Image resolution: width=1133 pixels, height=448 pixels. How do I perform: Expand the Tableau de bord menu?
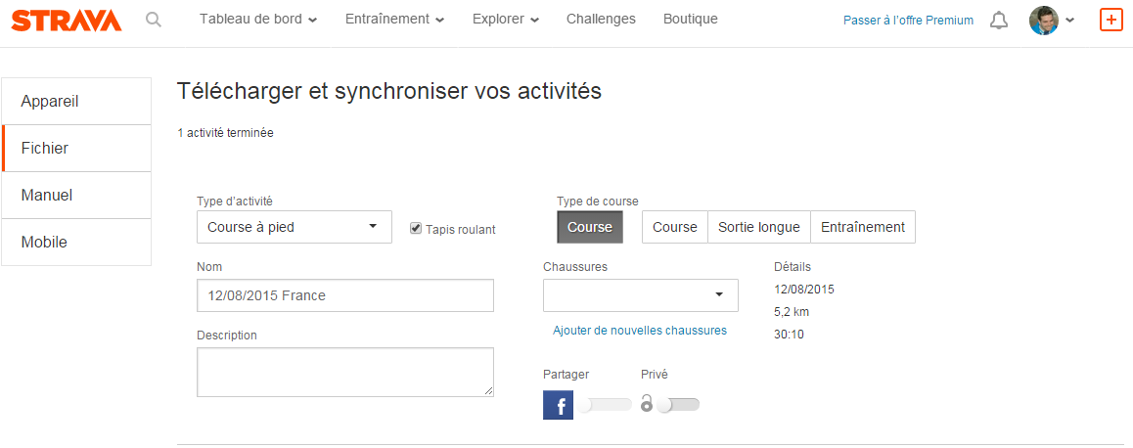click(x=258, y=20)
